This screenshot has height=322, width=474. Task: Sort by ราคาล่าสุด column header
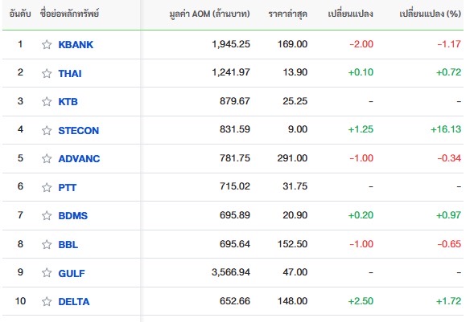point(288,14)
